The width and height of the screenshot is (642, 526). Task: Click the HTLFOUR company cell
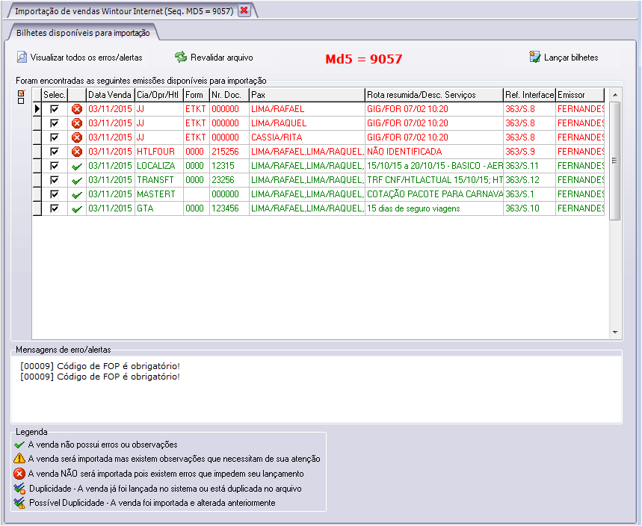click(159, 152)
